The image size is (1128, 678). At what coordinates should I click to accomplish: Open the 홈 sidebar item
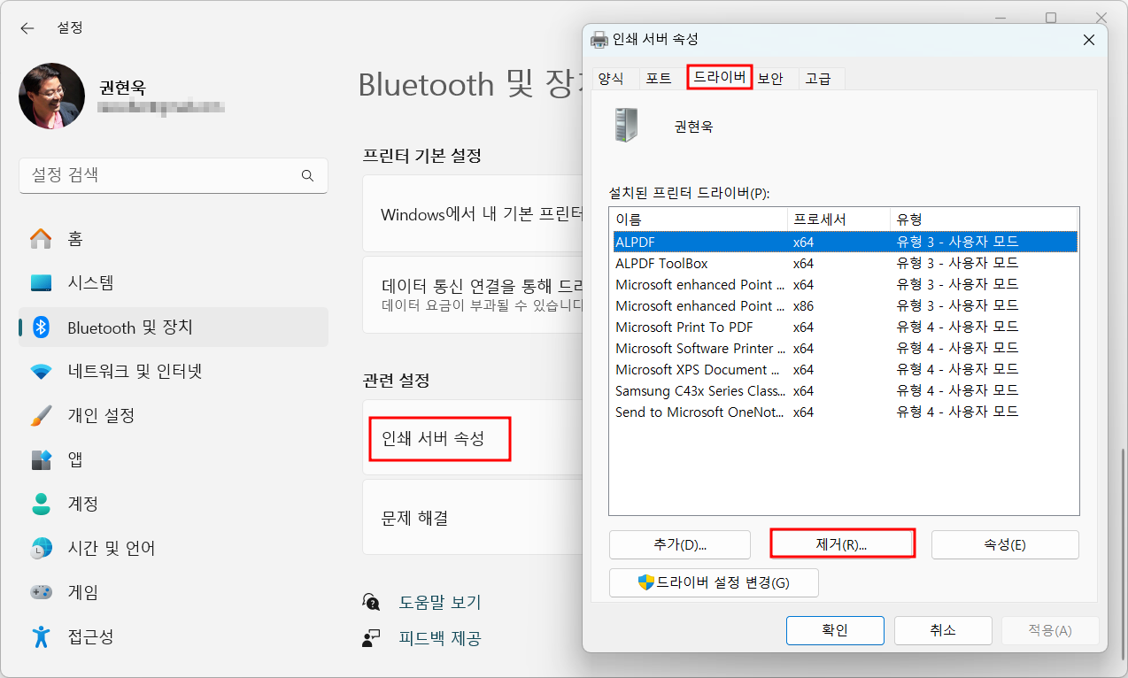pyautogui.click(x=174, y=239)
